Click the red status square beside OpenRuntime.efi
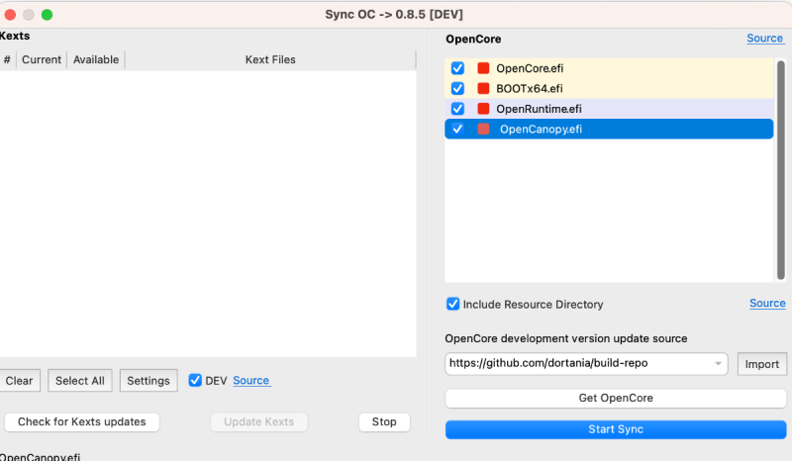Viewport: 792px width, 461px height. pyautogui.click(x=483, y=109)
